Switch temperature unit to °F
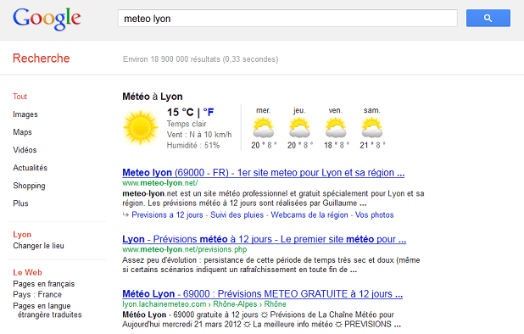This screenshot has height=334, width=524. (209, 112)
